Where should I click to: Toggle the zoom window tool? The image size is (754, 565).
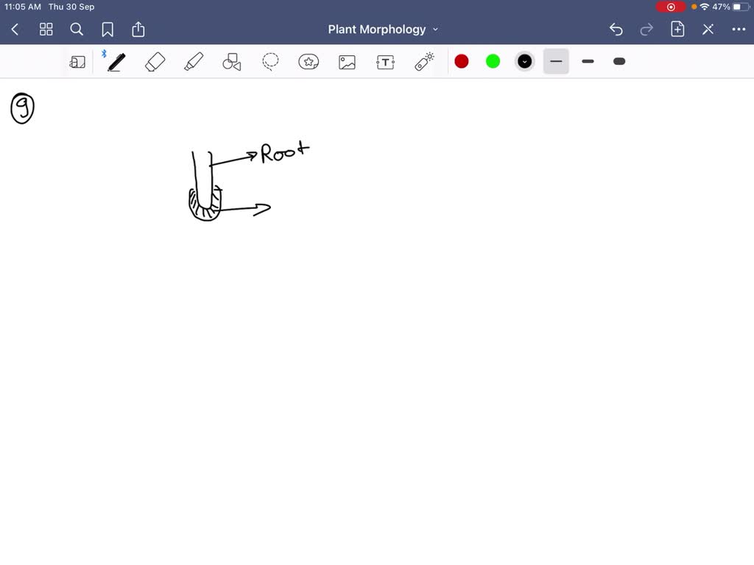click(x=77, y=62)
